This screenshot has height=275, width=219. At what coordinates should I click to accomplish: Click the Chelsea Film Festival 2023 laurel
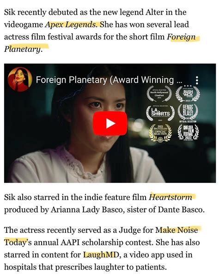point(188,132)
